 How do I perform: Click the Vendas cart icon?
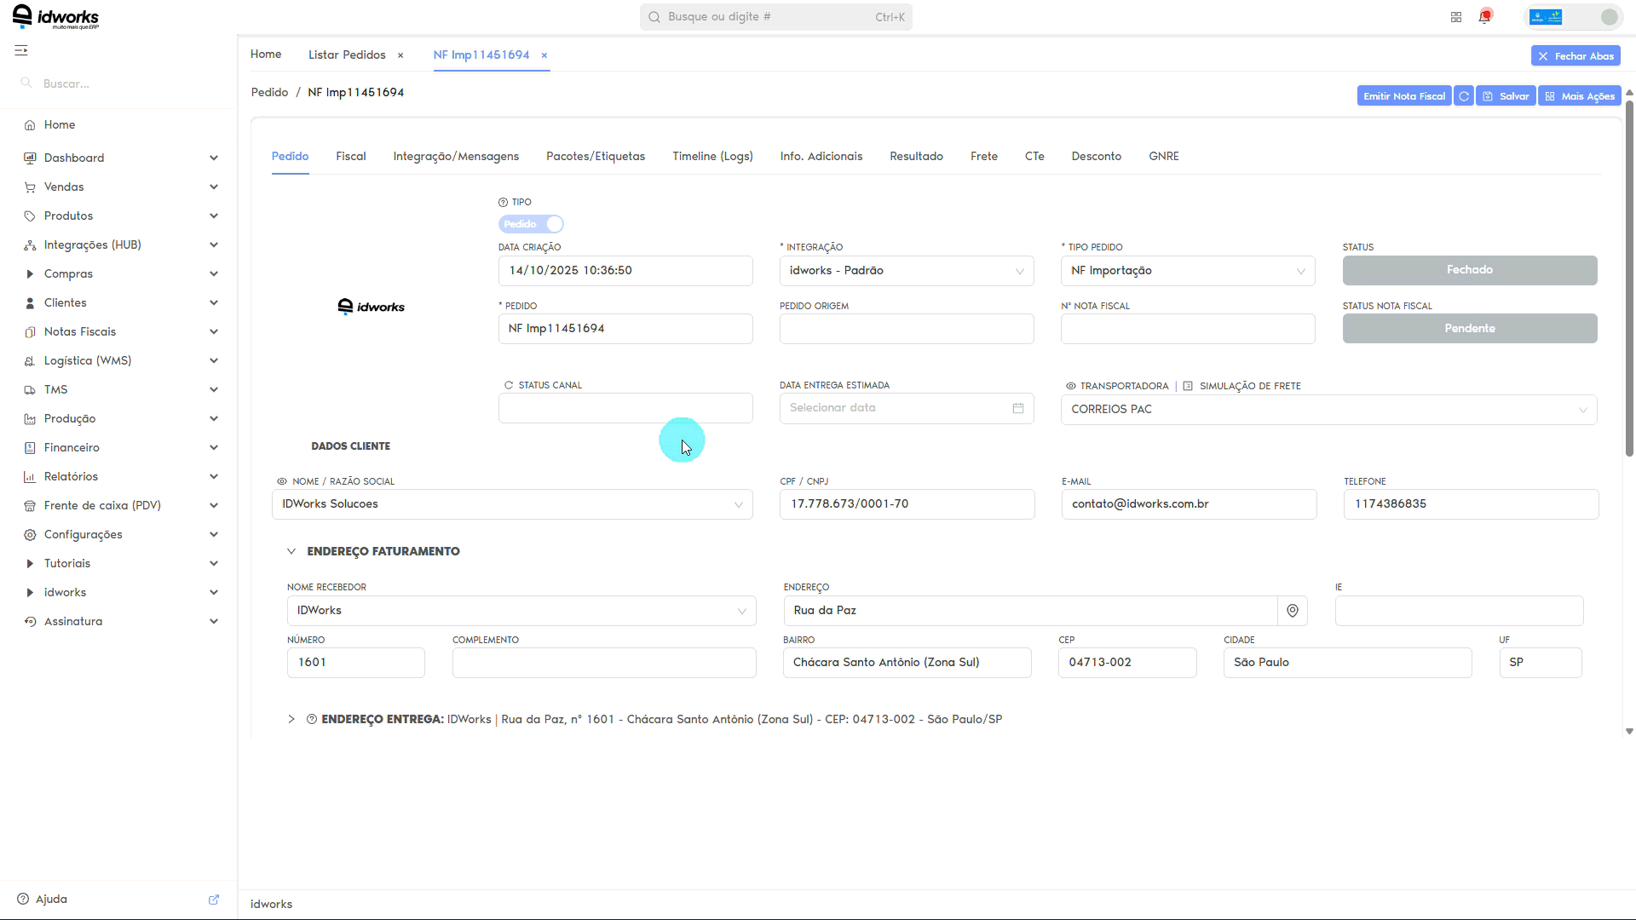point(30,187)
